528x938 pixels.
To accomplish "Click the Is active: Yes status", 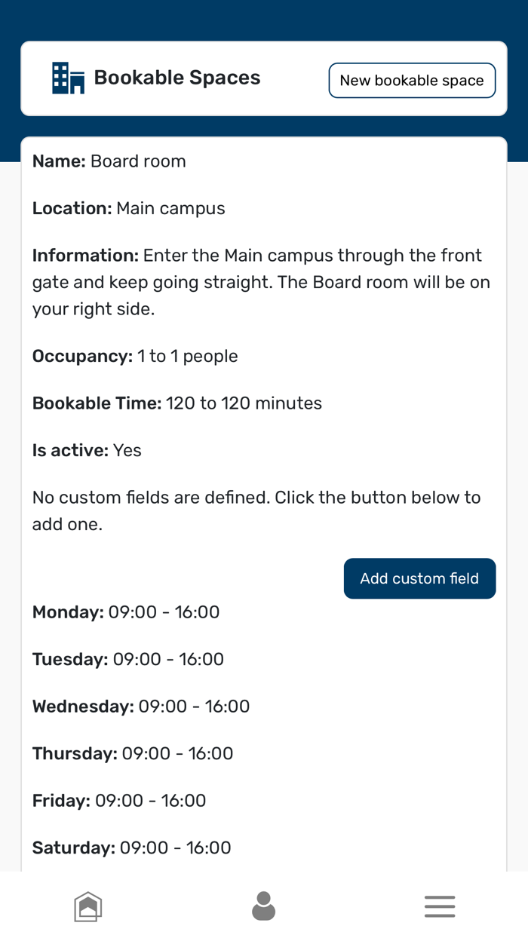I will (x=87, y=450).
